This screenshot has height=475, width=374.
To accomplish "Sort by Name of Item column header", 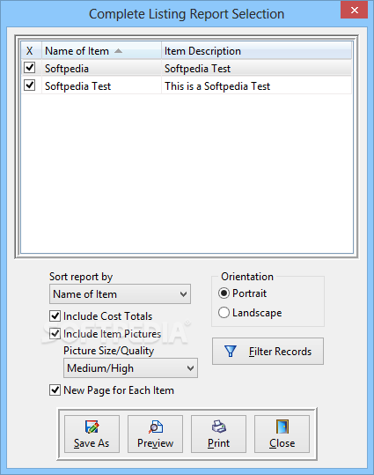I will pyautogui.click(x=101, y=50).
